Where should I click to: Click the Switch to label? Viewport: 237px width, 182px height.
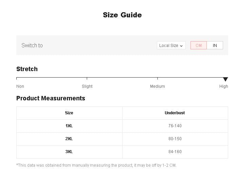pos(32,46)
